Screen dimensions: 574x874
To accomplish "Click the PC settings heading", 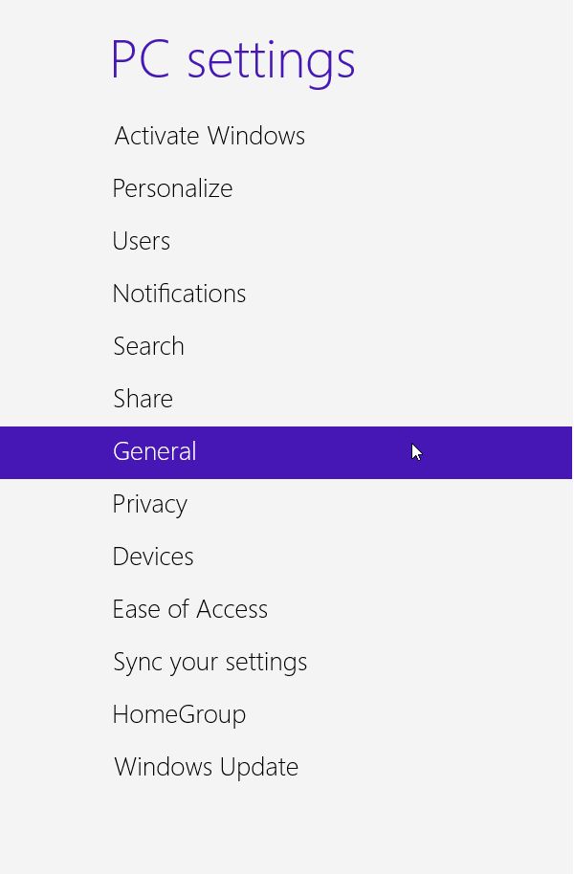I will (232, 59).
